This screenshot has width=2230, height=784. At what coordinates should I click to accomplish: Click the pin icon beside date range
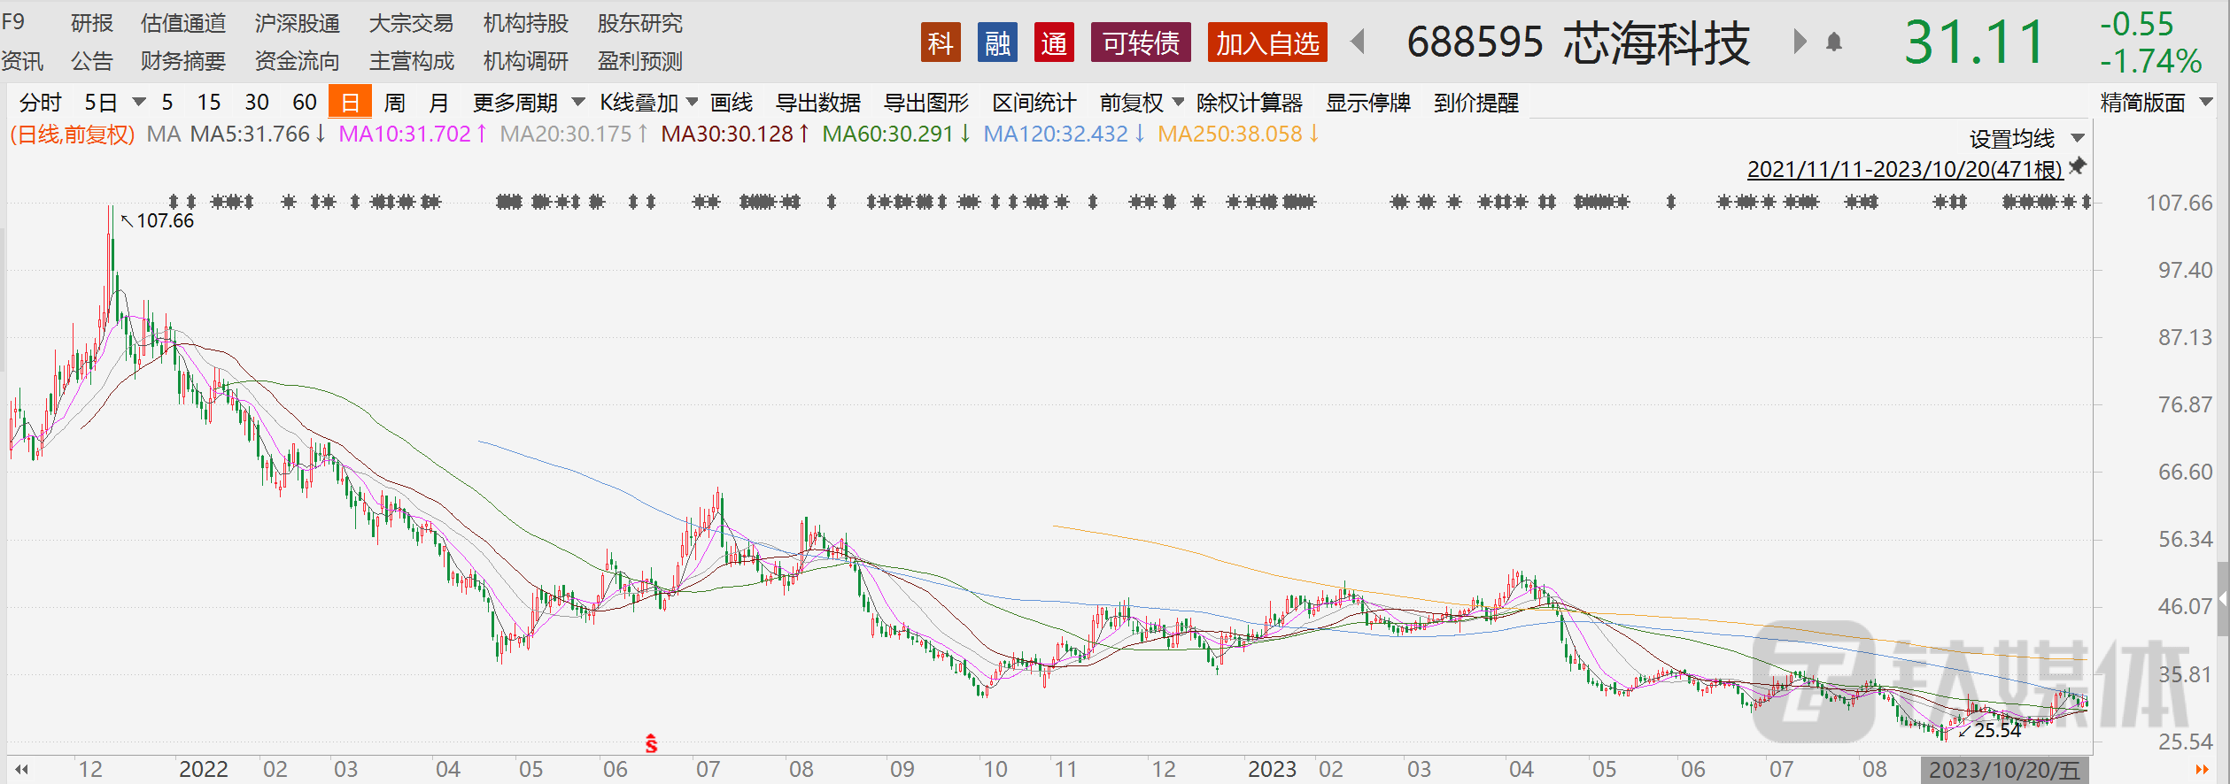2078,166
